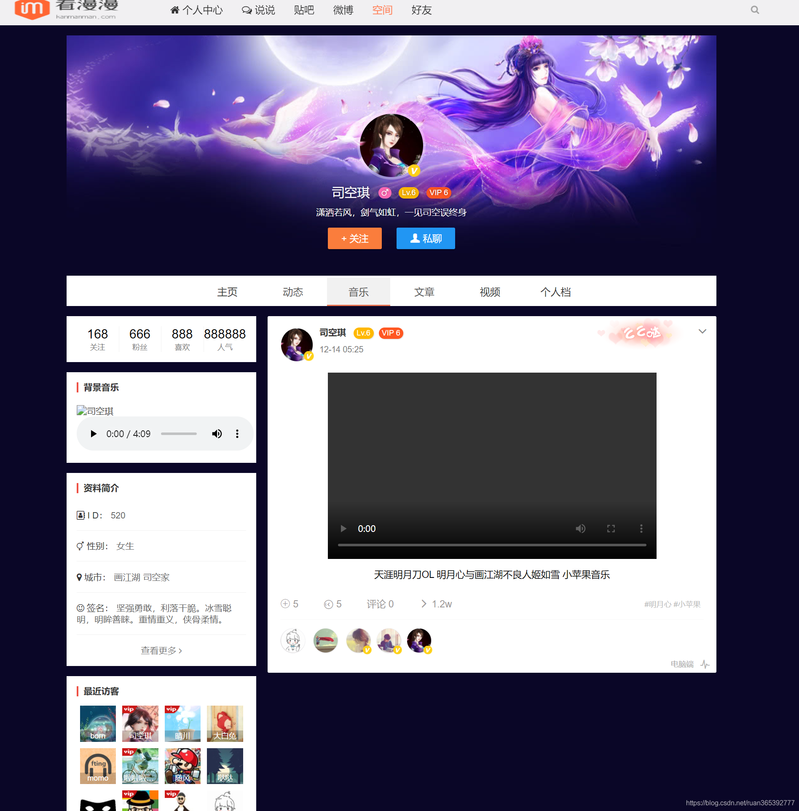This screenshot has width=799, height=811.
Task: Open visitor 晴川's avatar
Action: pos(182,723)
